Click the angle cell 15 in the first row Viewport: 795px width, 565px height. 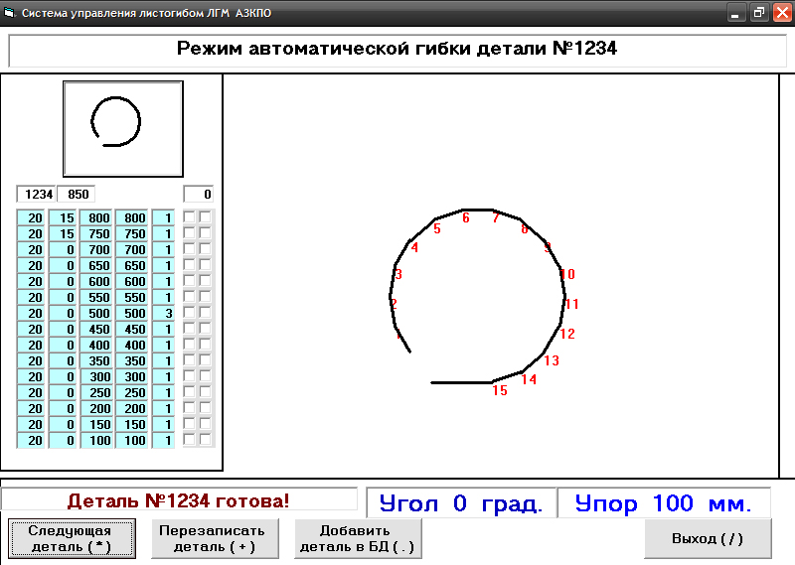coord(63,217)
